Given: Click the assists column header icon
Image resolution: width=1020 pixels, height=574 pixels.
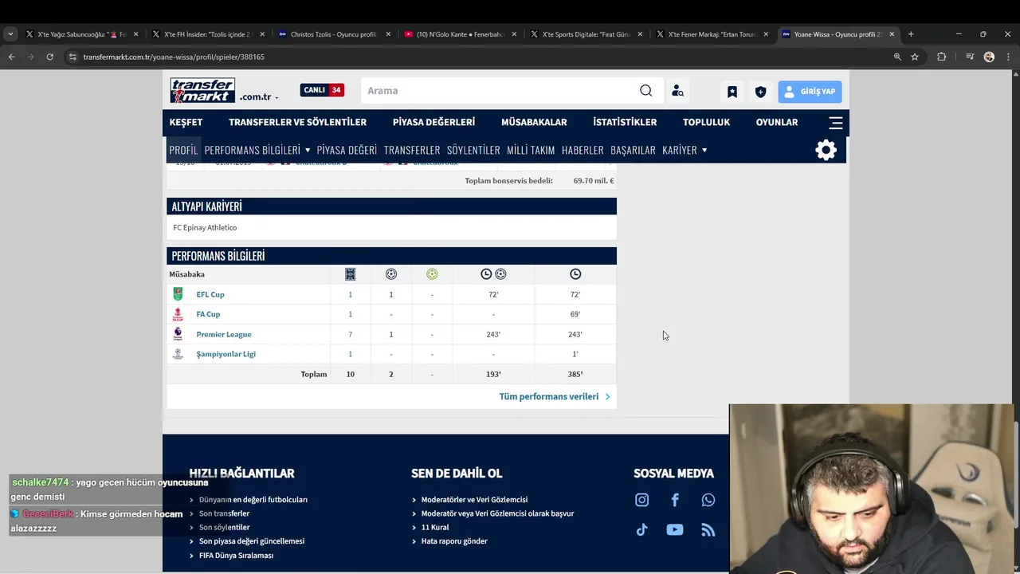Looking at the screenshot, I should 432,274.
